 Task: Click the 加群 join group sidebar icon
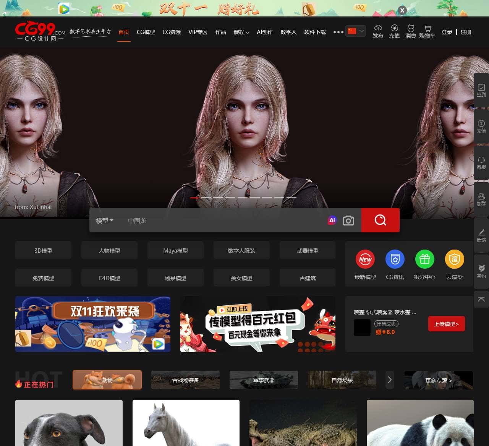(x=481, y=199)
